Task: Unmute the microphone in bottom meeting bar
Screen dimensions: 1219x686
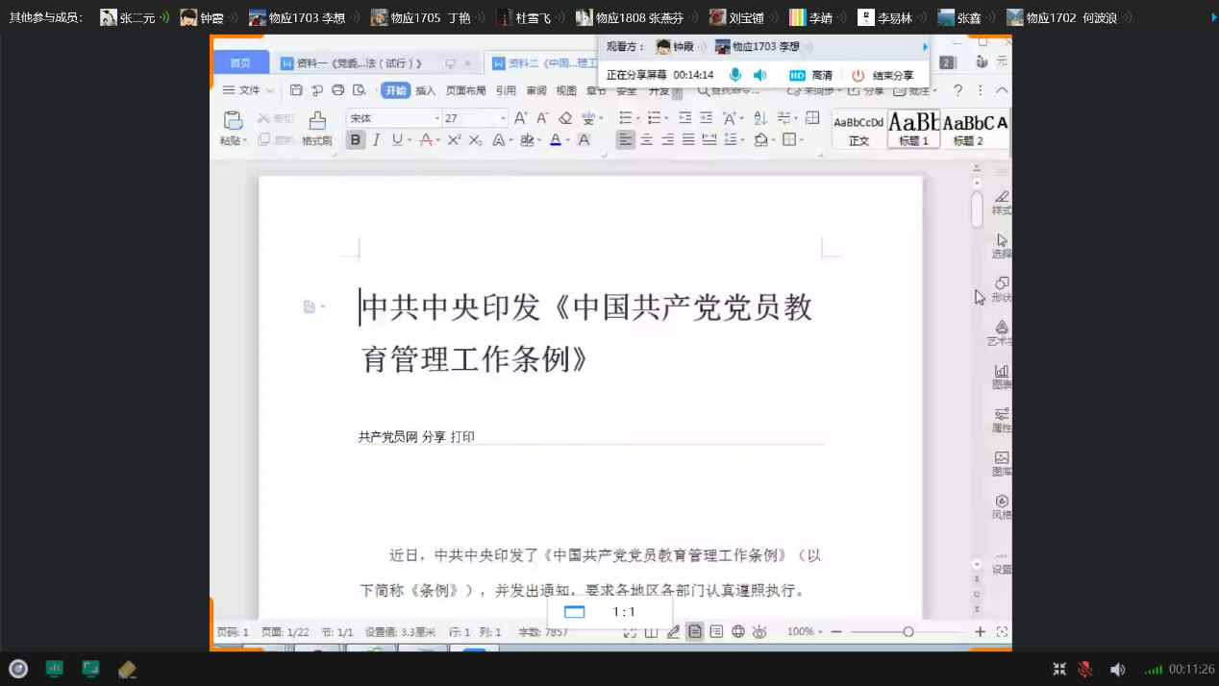Action: tap(1085, 669)
